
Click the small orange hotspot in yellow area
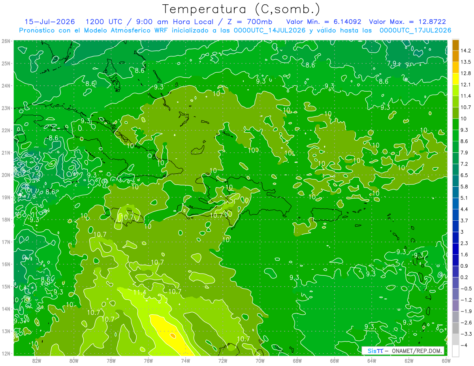[173, 335]
